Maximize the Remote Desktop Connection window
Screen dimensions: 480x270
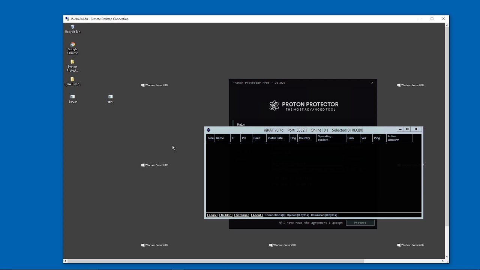coord(432,19)
